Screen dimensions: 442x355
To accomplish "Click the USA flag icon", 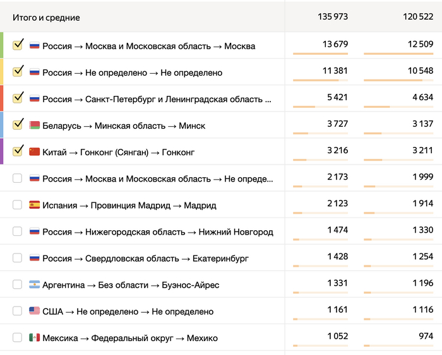I will click(35, 311).
